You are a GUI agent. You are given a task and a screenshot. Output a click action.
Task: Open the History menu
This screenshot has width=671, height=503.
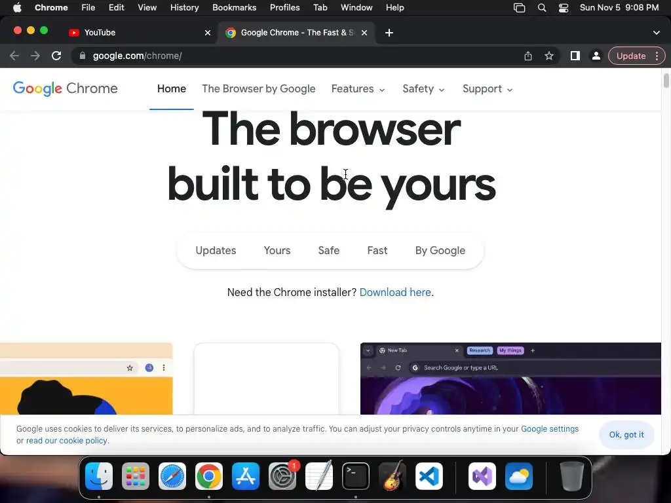tap(184, 8)
